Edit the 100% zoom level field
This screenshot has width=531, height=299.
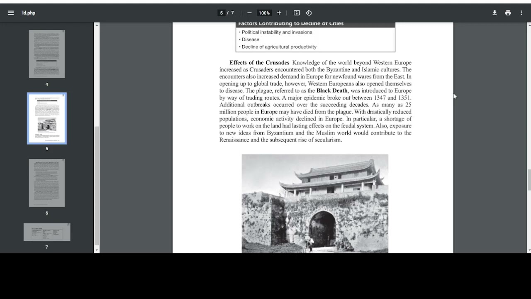pyautogui.click(x=264, y=13)
